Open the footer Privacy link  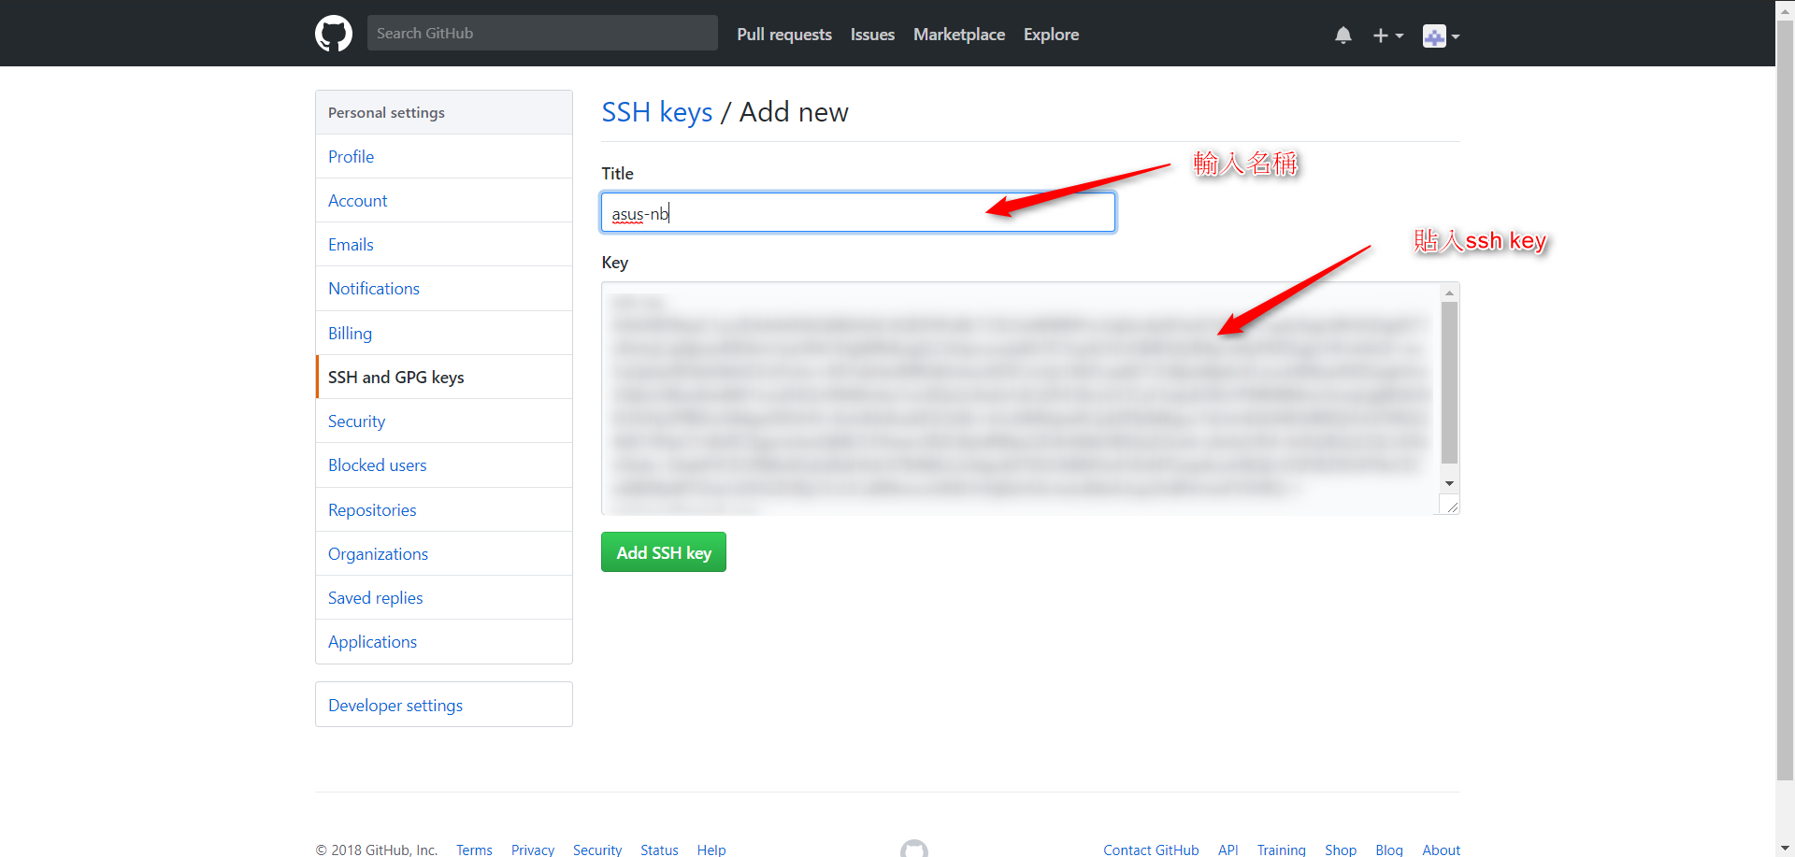click(x=533, y=850)
